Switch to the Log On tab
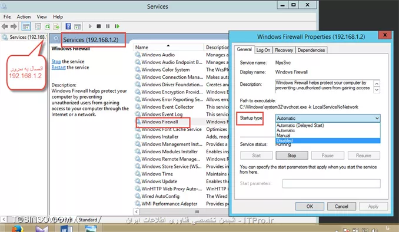The width and height of the screenshot is (399, 232). 263,50
